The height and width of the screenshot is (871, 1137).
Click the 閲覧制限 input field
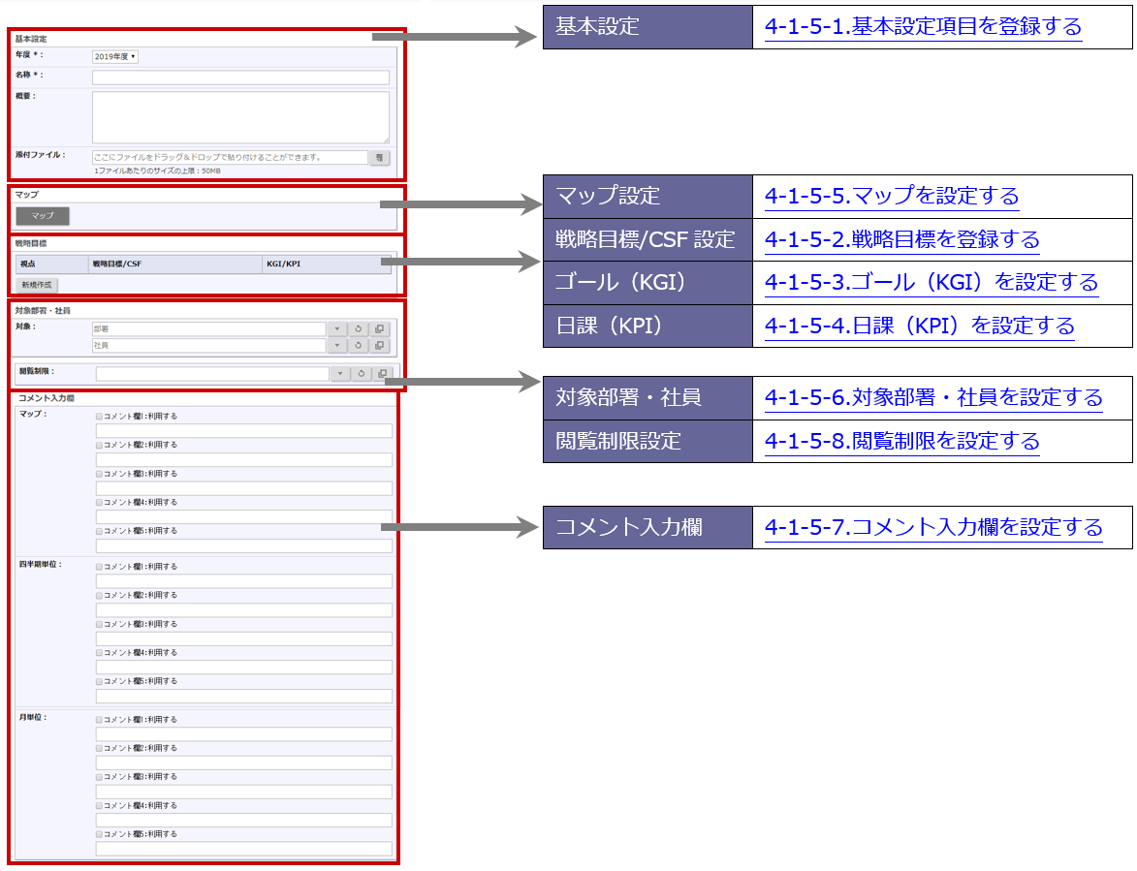212,374
